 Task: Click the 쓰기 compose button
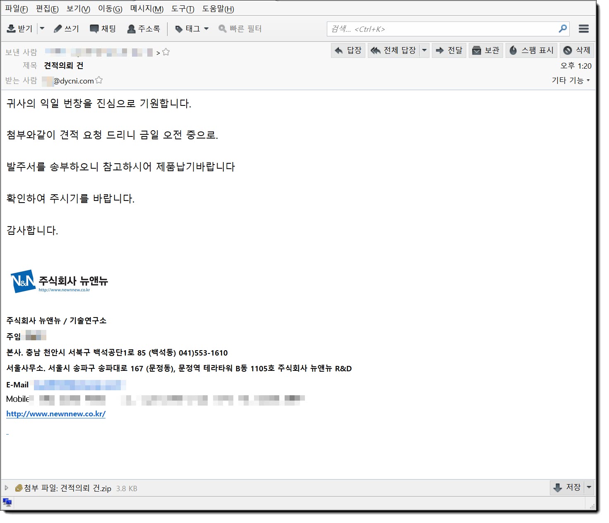(66, 29)
